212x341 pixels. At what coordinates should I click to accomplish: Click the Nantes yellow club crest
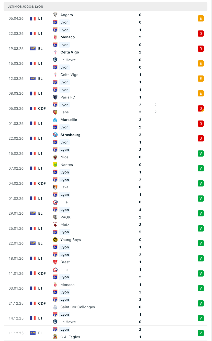click(55, 165)
